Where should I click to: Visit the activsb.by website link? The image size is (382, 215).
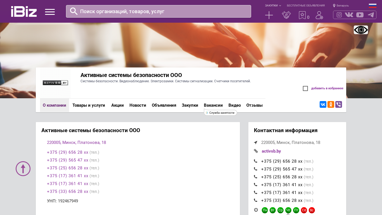271,151
